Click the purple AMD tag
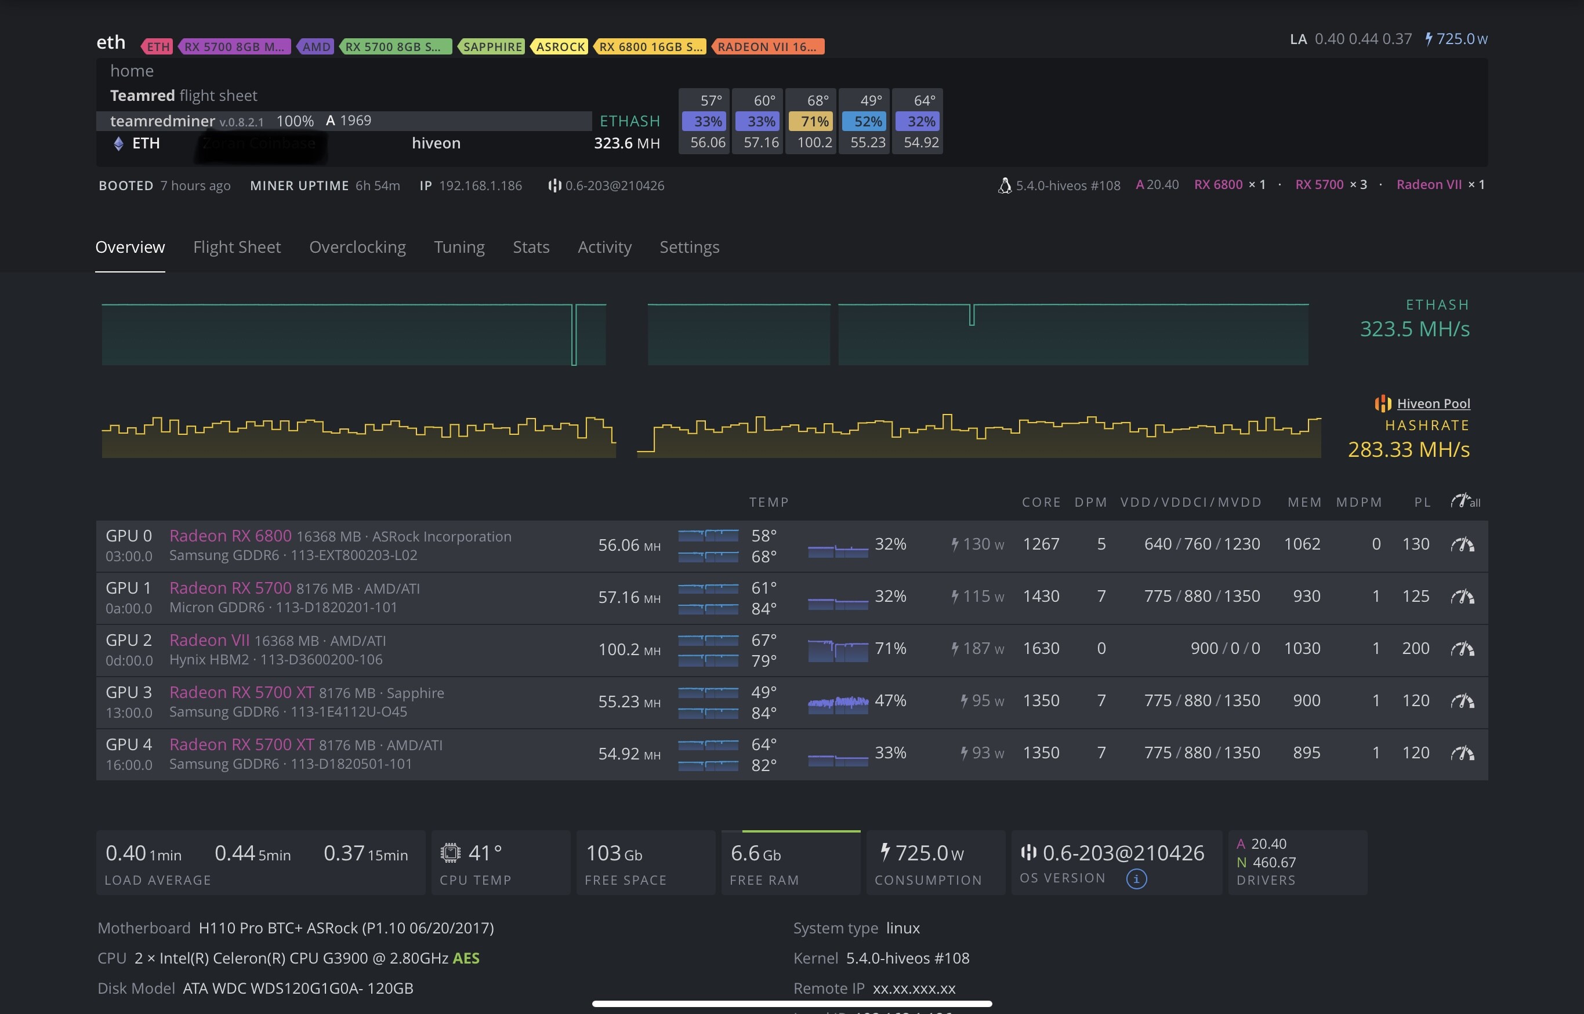The width and height of the screenshot is (1584, 1014). (316, 46)
